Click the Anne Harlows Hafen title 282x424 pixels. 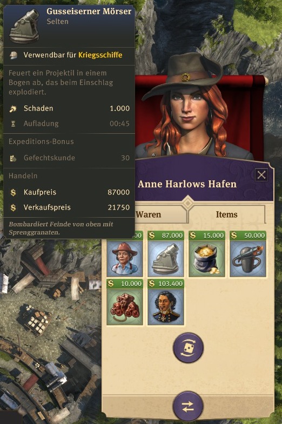click(187, 184)
